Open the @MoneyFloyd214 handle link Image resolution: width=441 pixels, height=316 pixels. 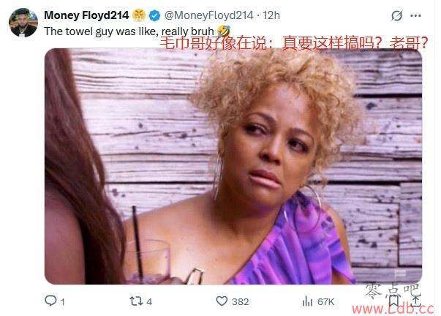click(208, 15)
